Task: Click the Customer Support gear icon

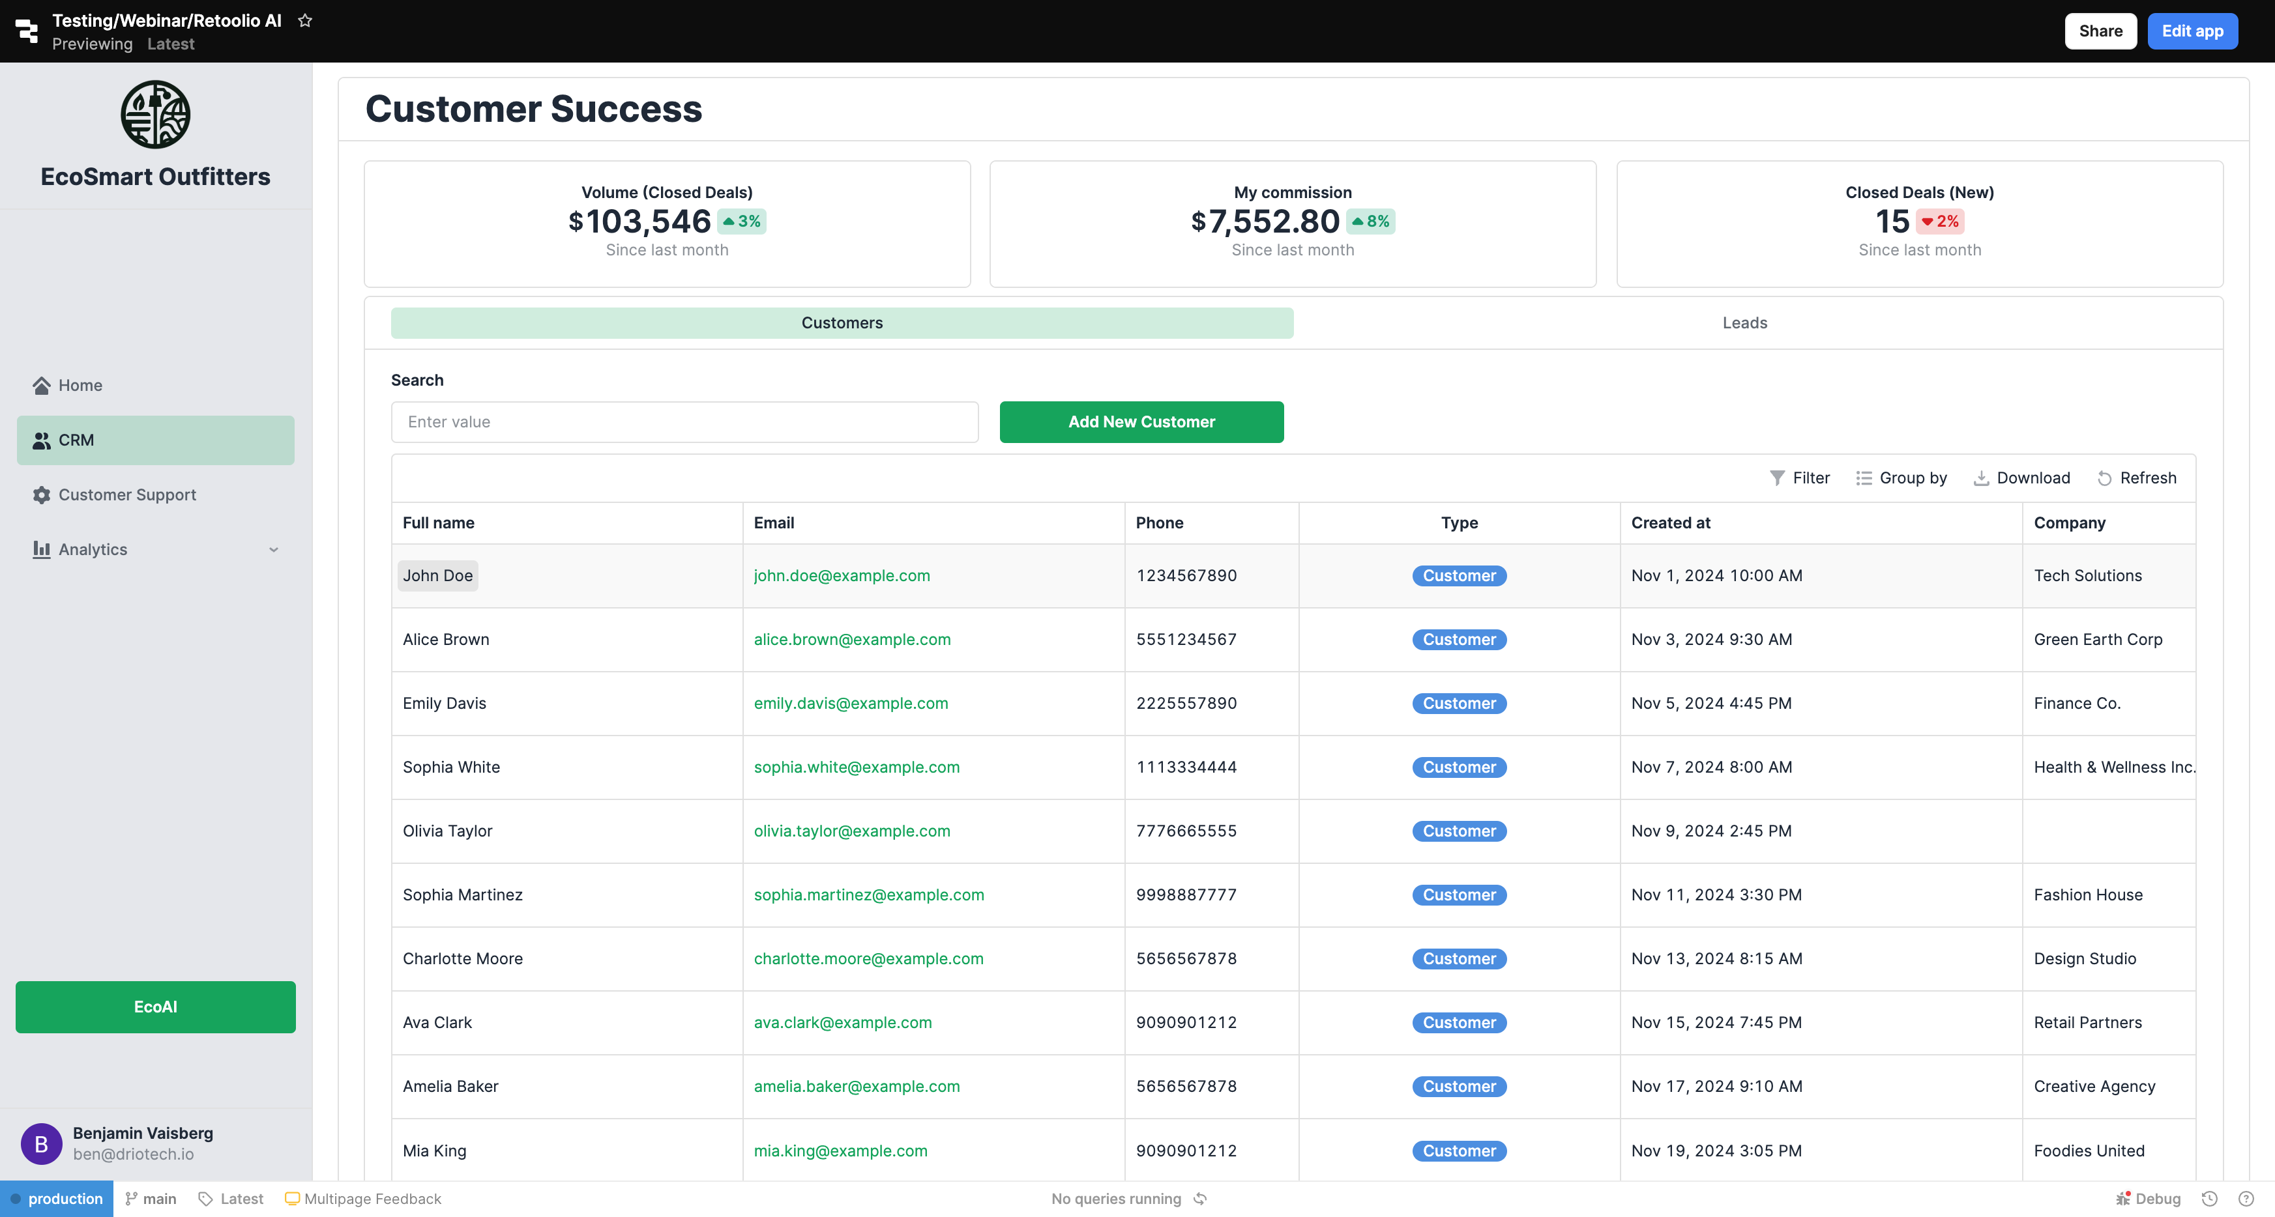Action: click(42, 495)
